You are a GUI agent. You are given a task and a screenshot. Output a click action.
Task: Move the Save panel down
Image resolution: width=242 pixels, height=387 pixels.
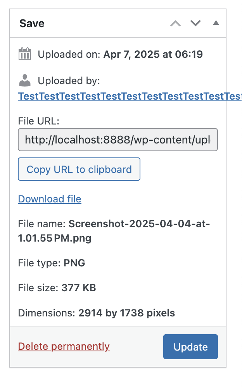point(195,23)
